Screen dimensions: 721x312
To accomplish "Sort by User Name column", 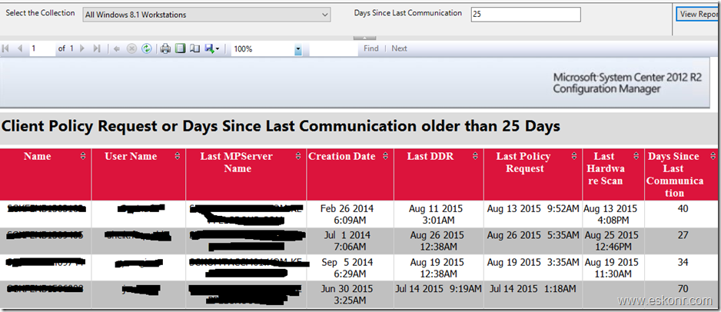I will click(x=178, y=157).
